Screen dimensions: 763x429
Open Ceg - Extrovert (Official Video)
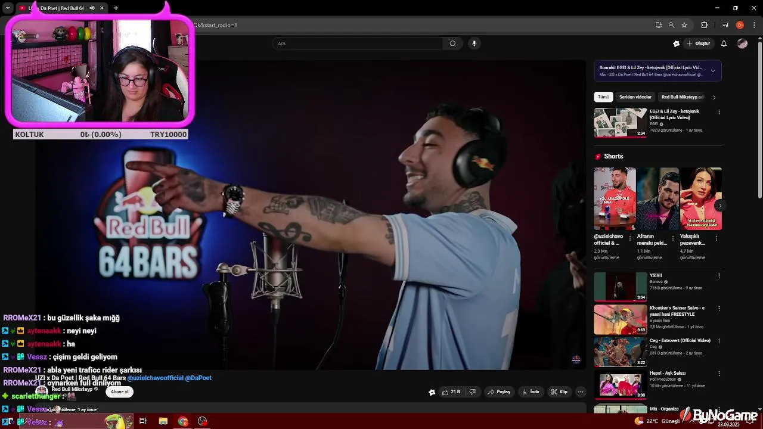coord(620,352)
